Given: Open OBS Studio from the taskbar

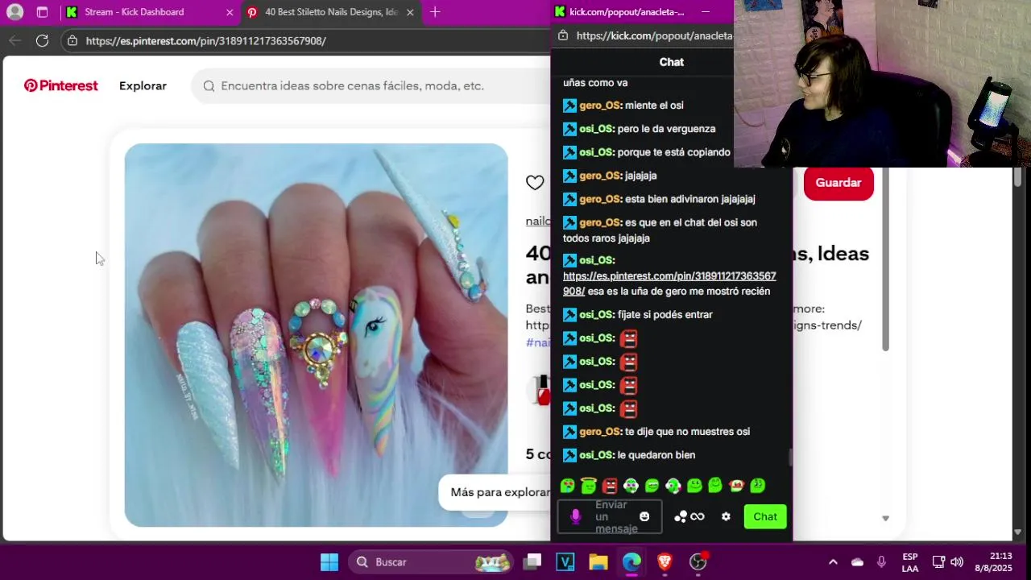Looking at the screenshot, I should 698,561.
